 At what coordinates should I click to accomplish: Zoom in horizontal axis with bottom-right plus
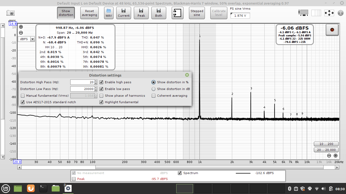[335, 156]
